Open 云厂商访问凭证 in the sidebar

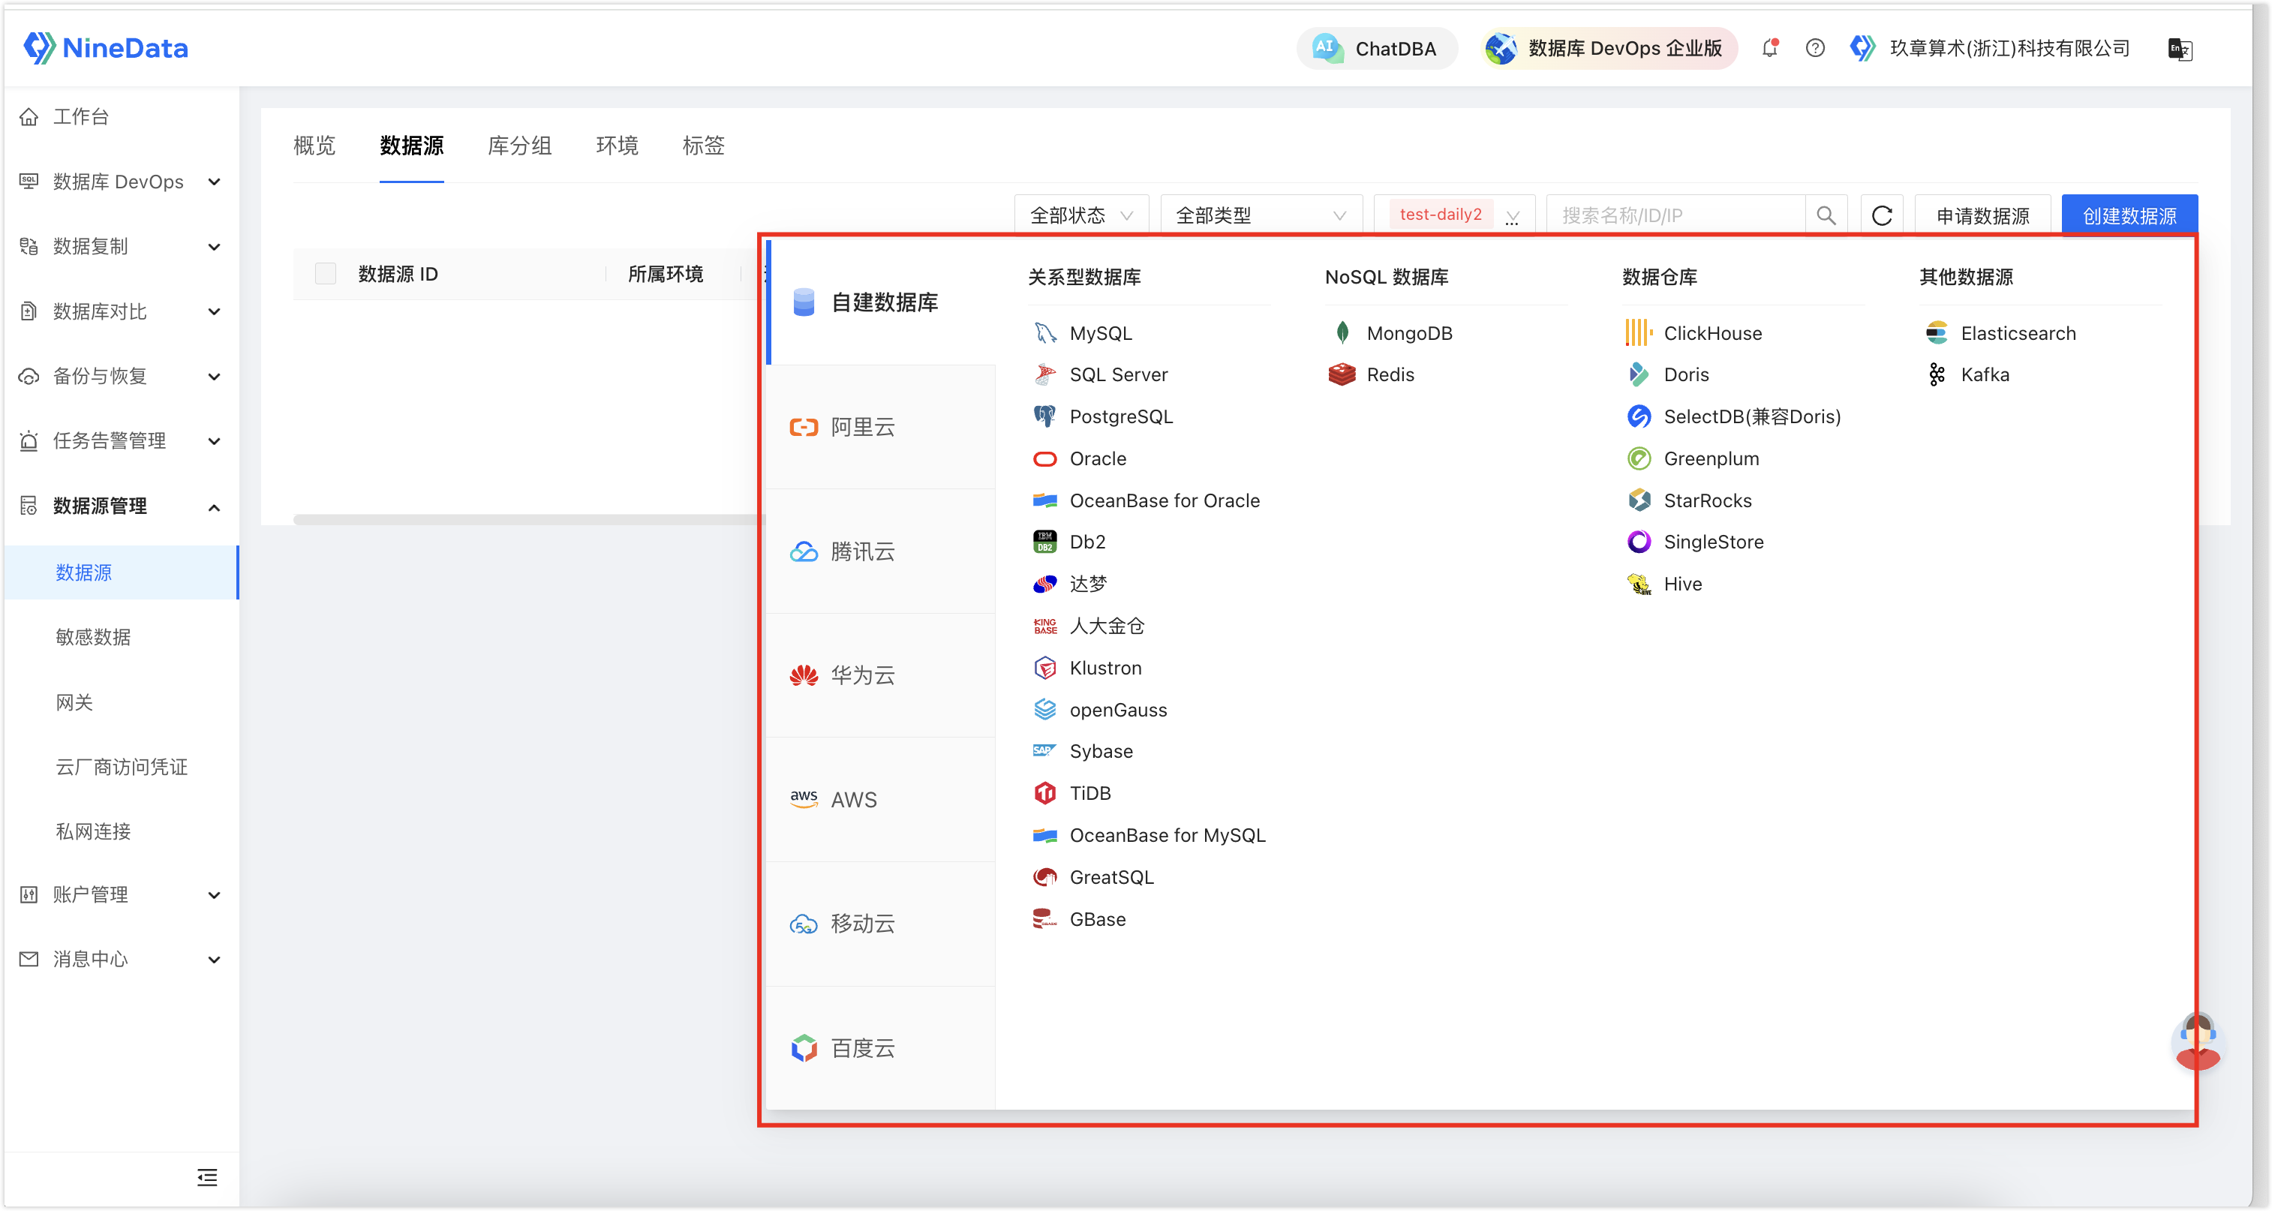coord(121,767)
